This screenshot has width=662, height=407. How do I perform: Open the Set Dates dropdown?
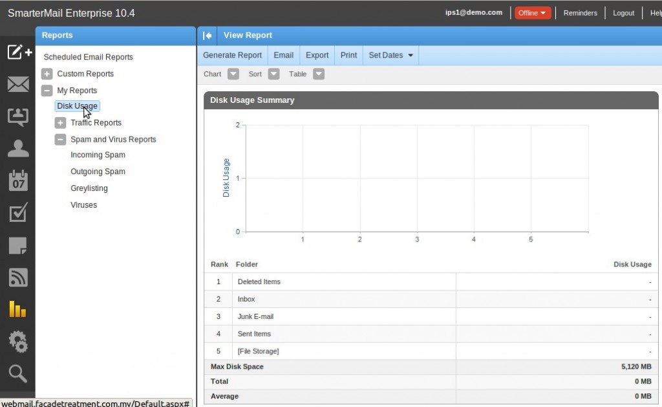(x=390, y=55)
